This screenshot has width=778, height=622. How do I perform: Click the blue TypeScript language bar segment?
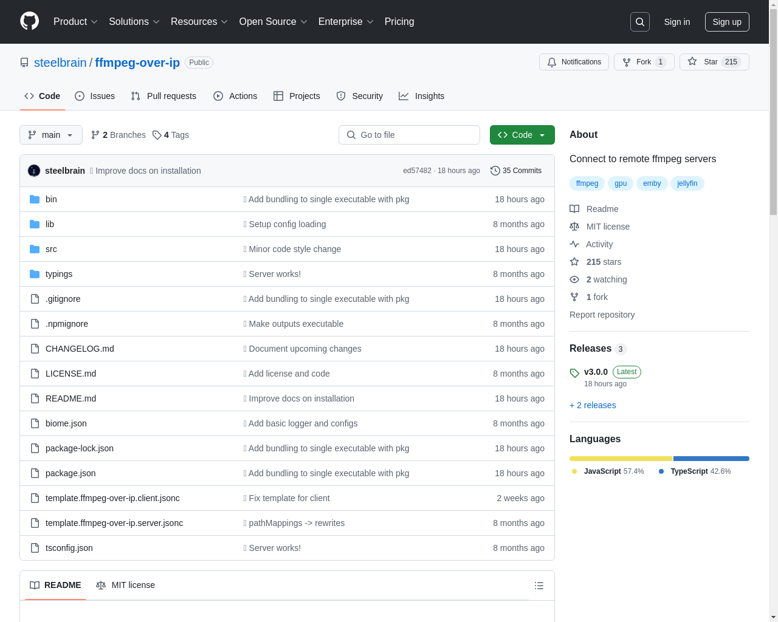point(711,459)
